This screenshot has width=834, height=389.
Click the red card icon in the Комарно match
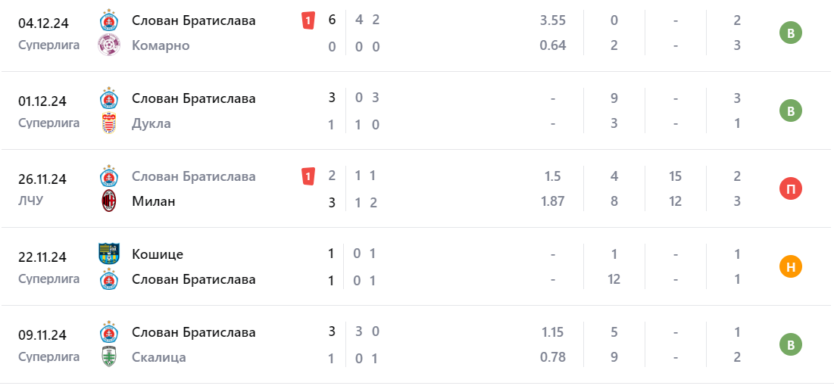pos(308,20)
